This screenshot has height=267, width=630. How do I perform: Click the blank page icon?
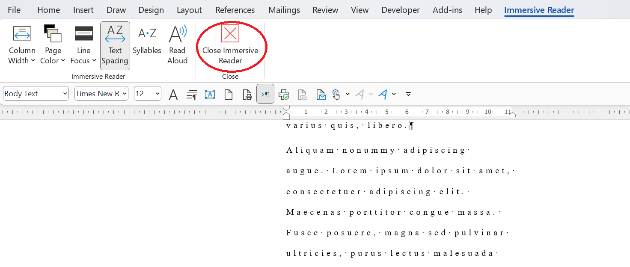(229, 94)
